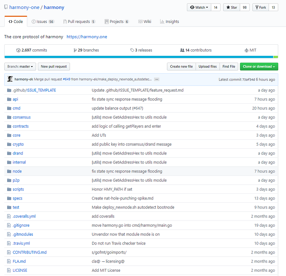
Task: Open the Watch dropdown button
Action: (x=199, y=7)
